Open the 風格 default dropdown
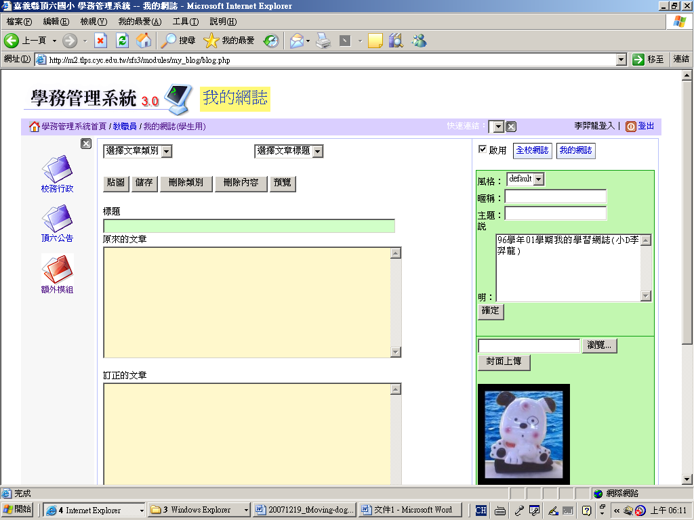The height and width of the screenshot is (520, 694). (x=526, y=179)
